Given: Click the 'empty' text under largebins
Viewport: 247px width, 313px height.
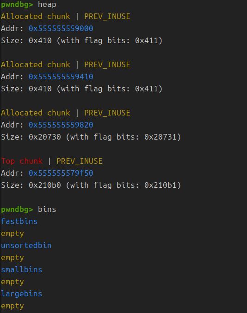Looking at the screenshot, I should [x=12, y=306].
